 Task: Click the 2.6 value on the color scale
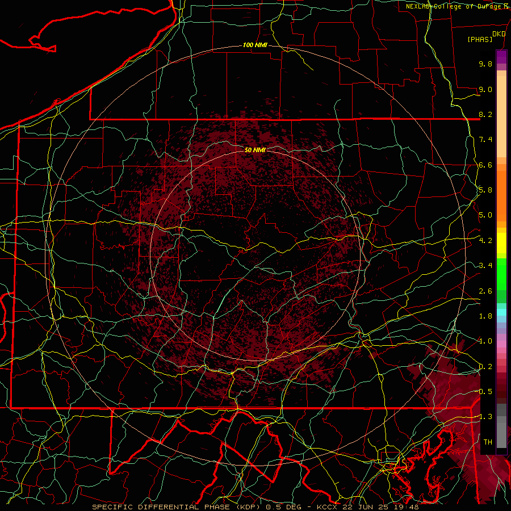(485, 291)
